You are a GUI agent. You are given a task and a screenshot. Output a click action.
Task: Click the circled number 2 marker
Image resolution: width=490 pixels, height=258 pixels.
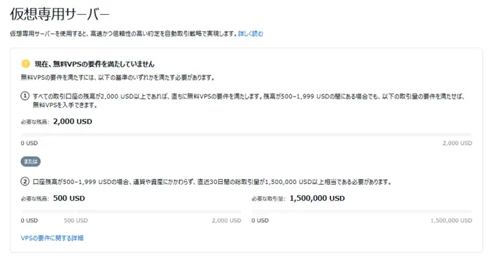point(25,181)
